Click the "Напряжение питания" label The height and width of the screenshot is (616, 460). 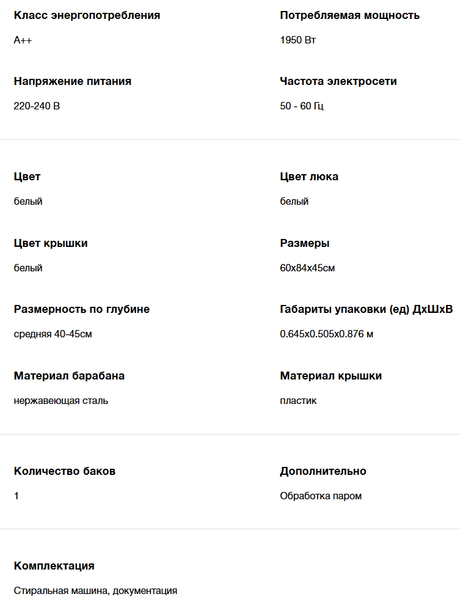72,81
